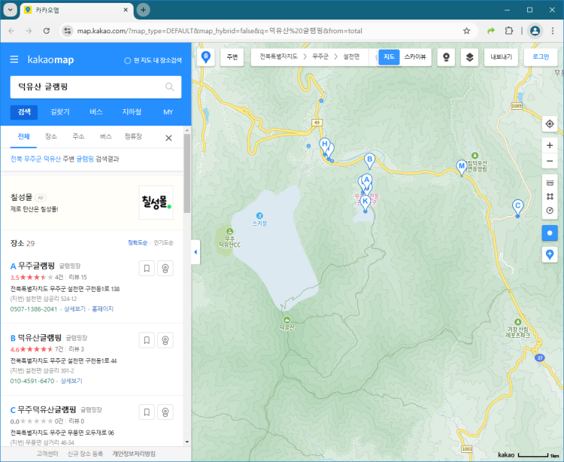This screenshot has height=462, width=564.
Task: Click map marker H
Action: coord(324,145)
